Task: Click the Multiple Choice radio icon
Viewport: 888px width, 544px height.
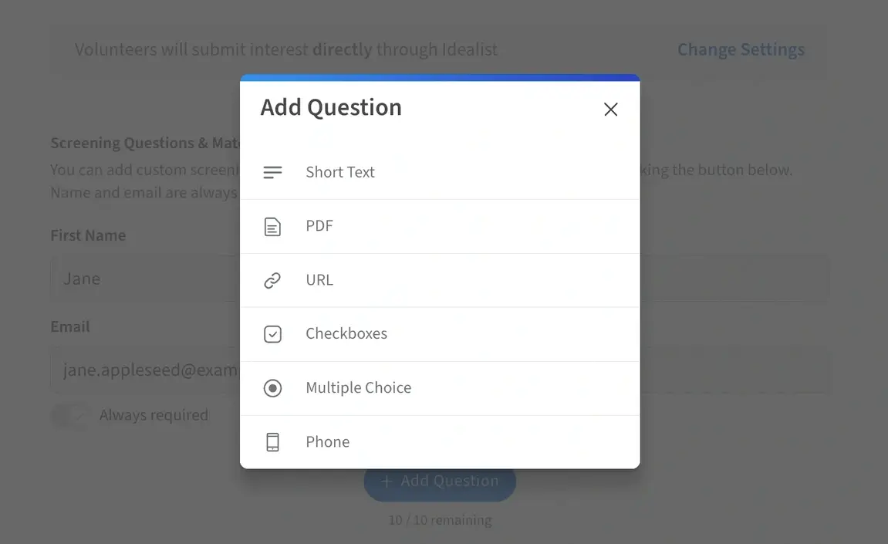Action: tap(272, 387)
